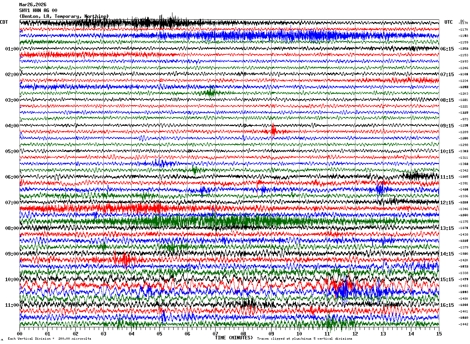Select DC offset value -1342

click(464, 170)
